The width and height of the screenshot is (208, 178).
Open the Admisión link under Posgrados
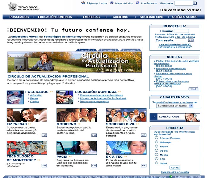click(36, 95)
